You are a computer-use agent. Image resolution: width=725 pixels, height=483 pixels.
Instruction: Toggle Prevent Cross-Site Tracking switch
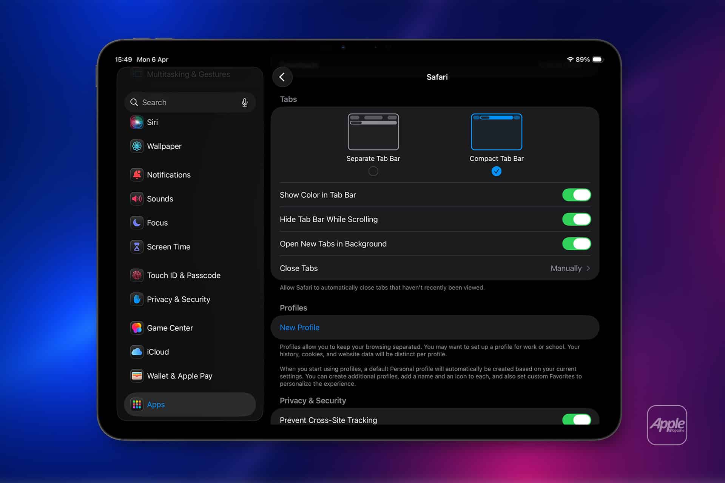pos(577,419)
